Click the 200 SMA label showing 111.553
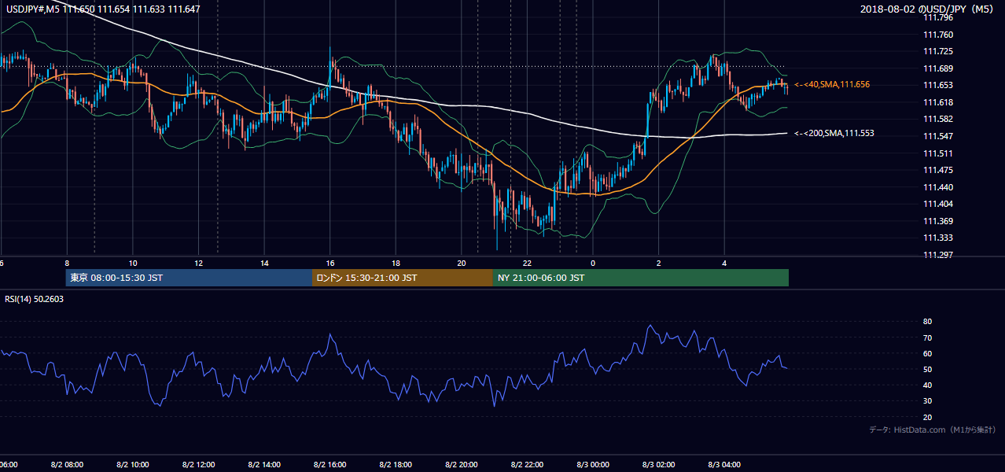This screenshot has height=472, width=1005. click(x=834, y=134)
